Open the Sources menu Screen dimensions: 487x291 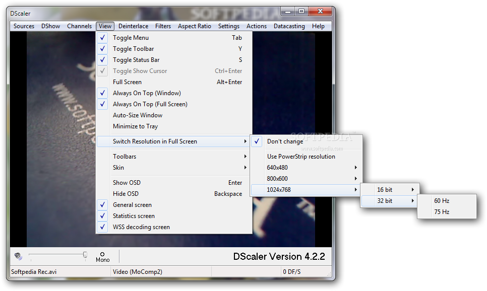click(x=24, y=26)
